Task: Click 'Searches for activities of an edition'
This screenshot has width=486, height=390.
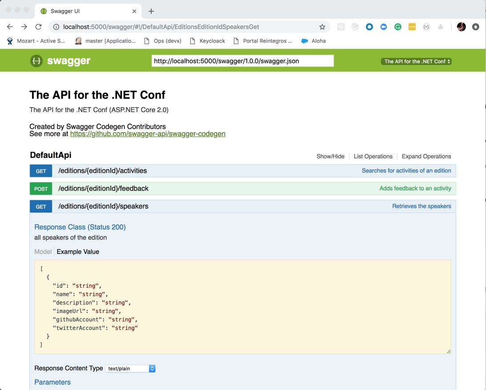Action: tap(406, 171)
